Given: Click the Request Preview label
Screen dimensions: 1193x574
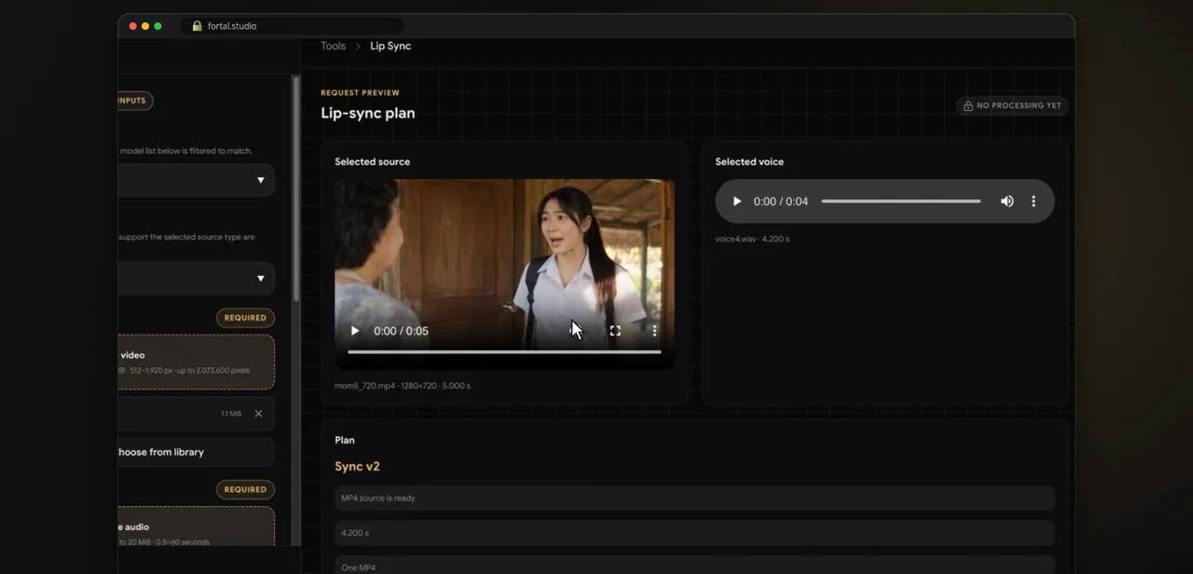Looking at the screenshot, I should pos(360,93).
